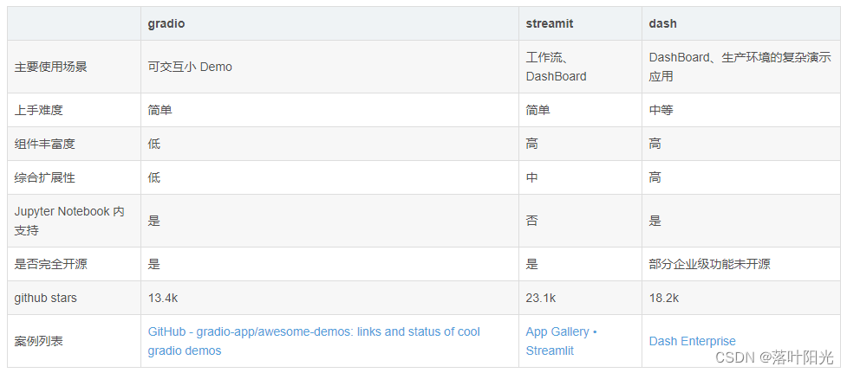This screenshot has height=373, width=847.
Task: Select streamit 简单 in 上手难度 row
Action: 538,110
